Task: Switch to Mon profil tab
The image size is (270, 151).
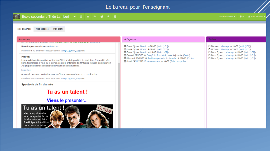Action: [58, 29]
